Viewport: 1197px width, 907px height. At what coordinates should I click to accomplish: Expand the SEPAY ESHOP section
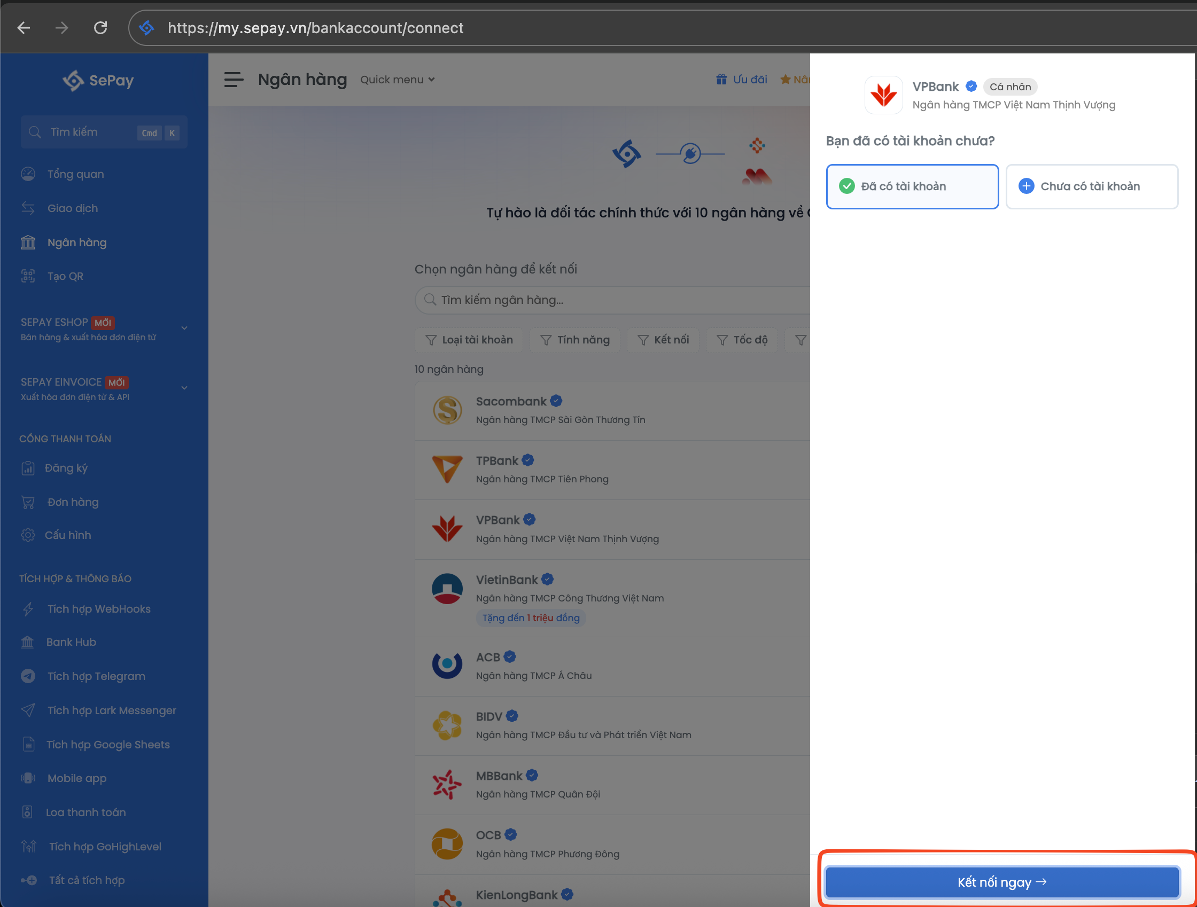click(184, 329)
